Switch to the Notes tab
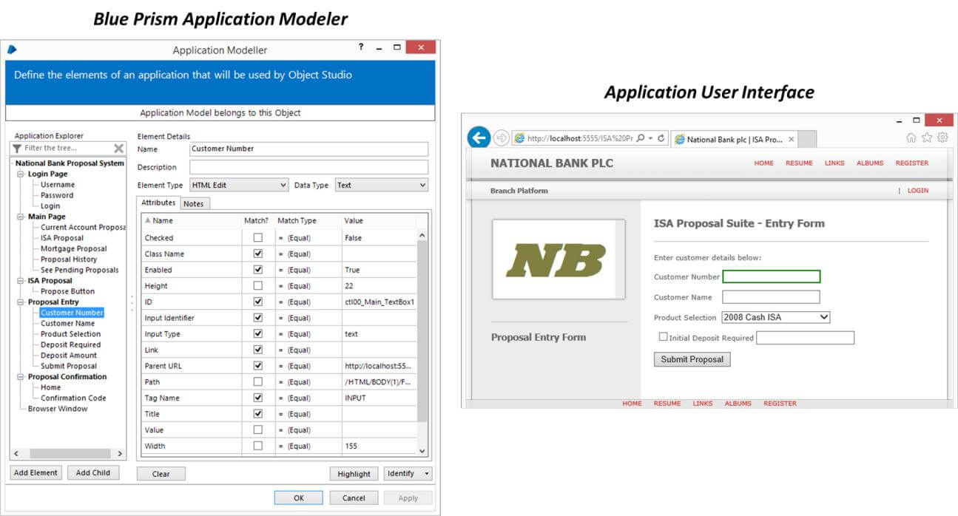This screenshot has height=516, width=958. (x=194, y=204)
